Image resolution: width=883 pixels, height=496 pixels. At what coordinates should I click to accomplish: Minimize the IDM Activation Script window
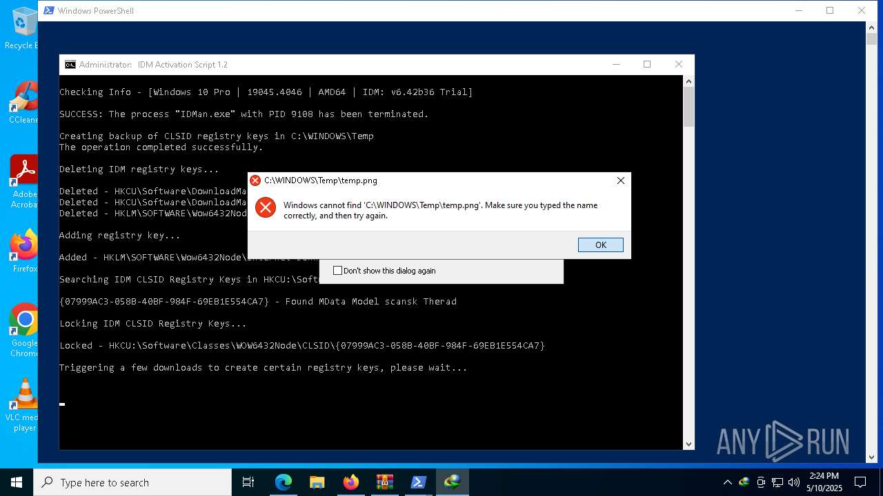pyautogui.click(x=615, y=65)
